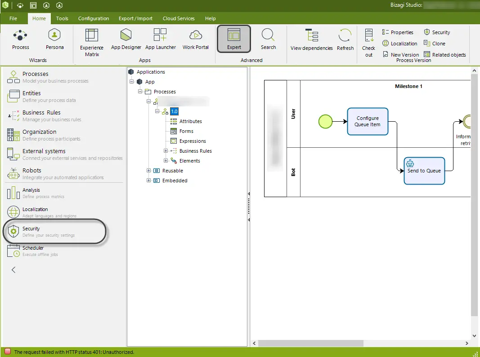480x357 pixels.
Task: Switch to the Tools tab
Action: (x=62, y=18)
